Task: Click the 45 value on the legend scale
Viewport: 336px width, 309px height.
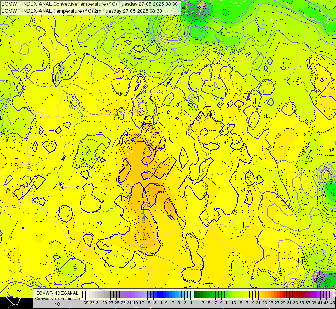Action: pos(333,303)
